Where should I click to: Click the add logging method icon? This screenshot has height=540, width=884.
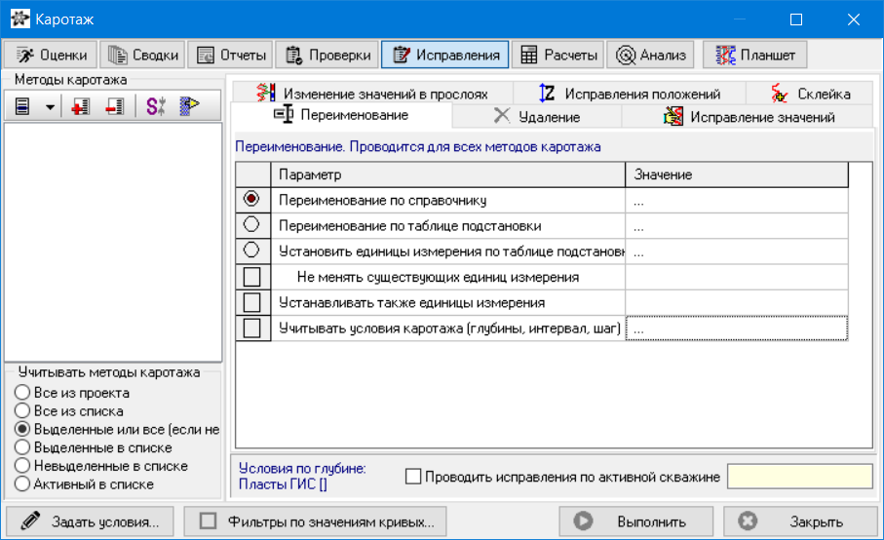click(80, 106)
